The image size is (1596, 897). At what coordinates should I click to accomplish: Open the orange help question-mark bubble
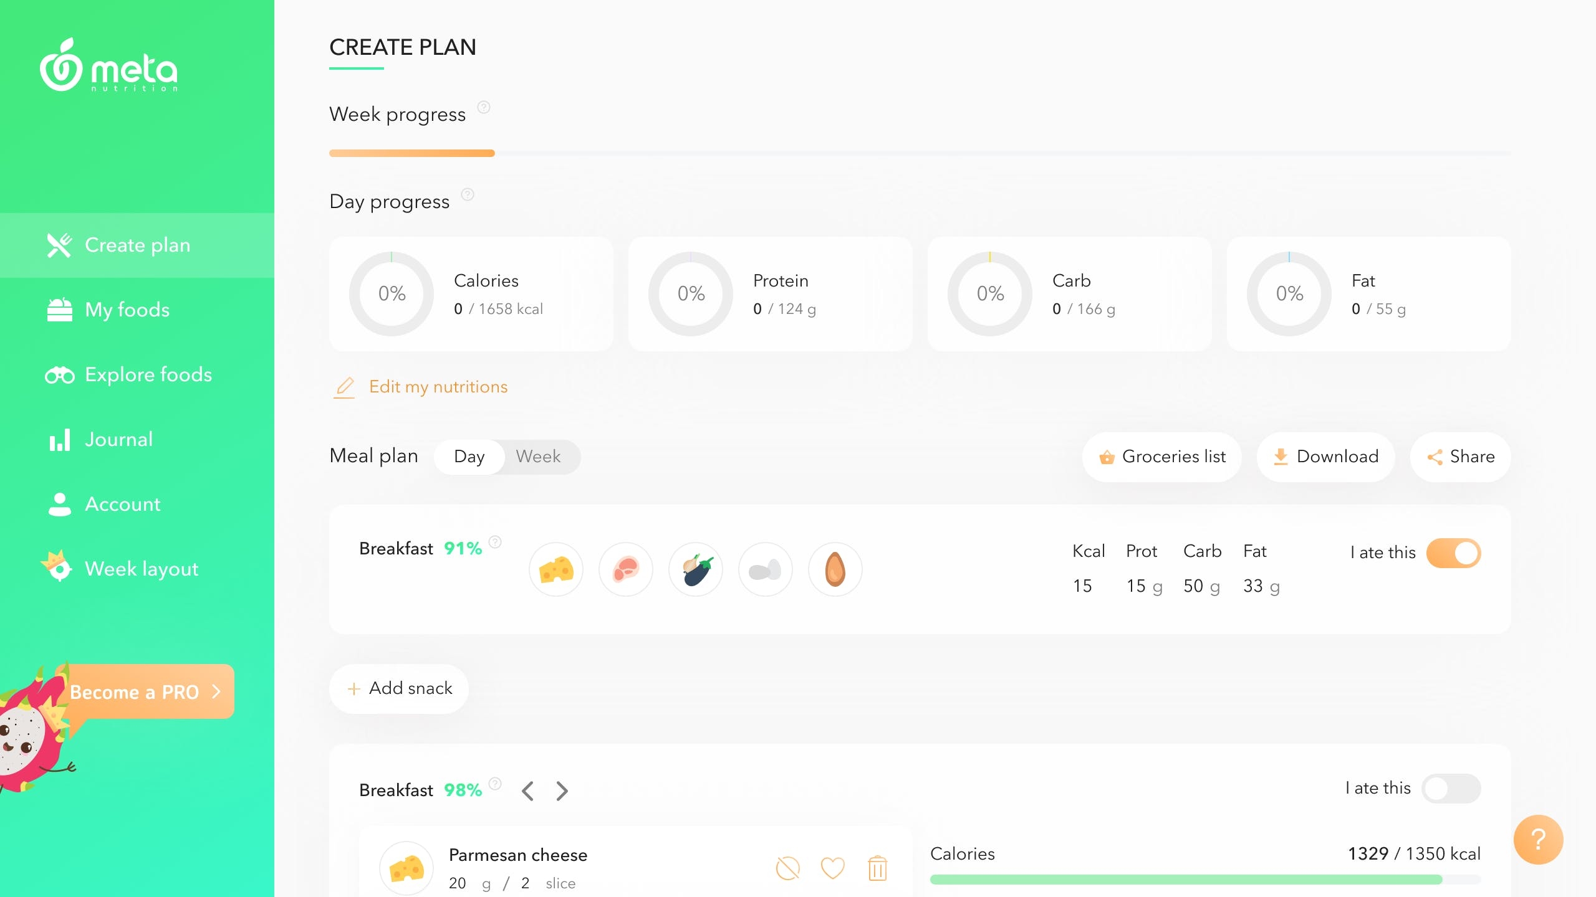click(x=1538, y=840)
